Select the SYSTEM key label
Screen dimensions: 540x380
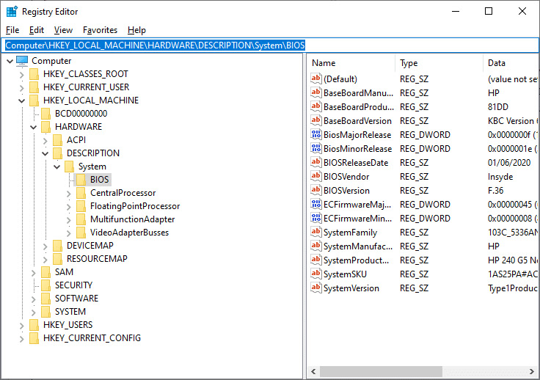[x=70, y=312]
